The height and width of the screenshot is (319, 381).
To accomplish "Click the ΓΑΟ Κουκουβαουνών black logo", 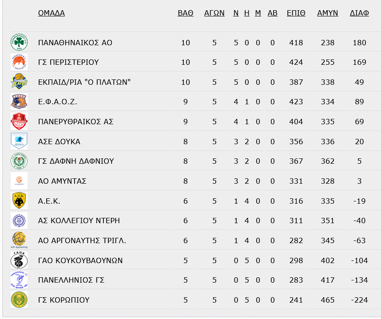I will 19,260.
